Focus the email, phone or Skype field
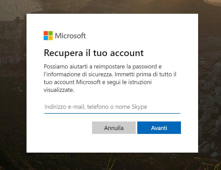This screenshot has width=221, height=170. click(x=112, y=107)
